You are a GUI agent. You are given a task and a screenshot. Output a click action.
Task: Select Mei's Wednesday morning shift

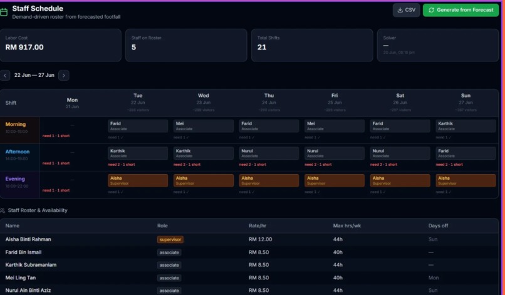pos(204,126)
